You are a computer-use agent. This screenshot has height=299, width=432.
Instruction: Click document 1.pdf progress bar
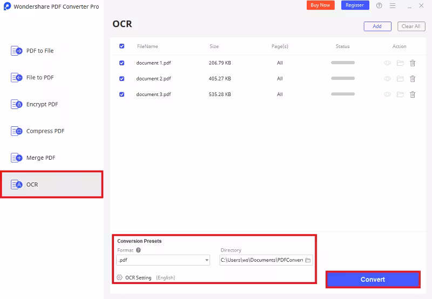[x=343, y=63]
